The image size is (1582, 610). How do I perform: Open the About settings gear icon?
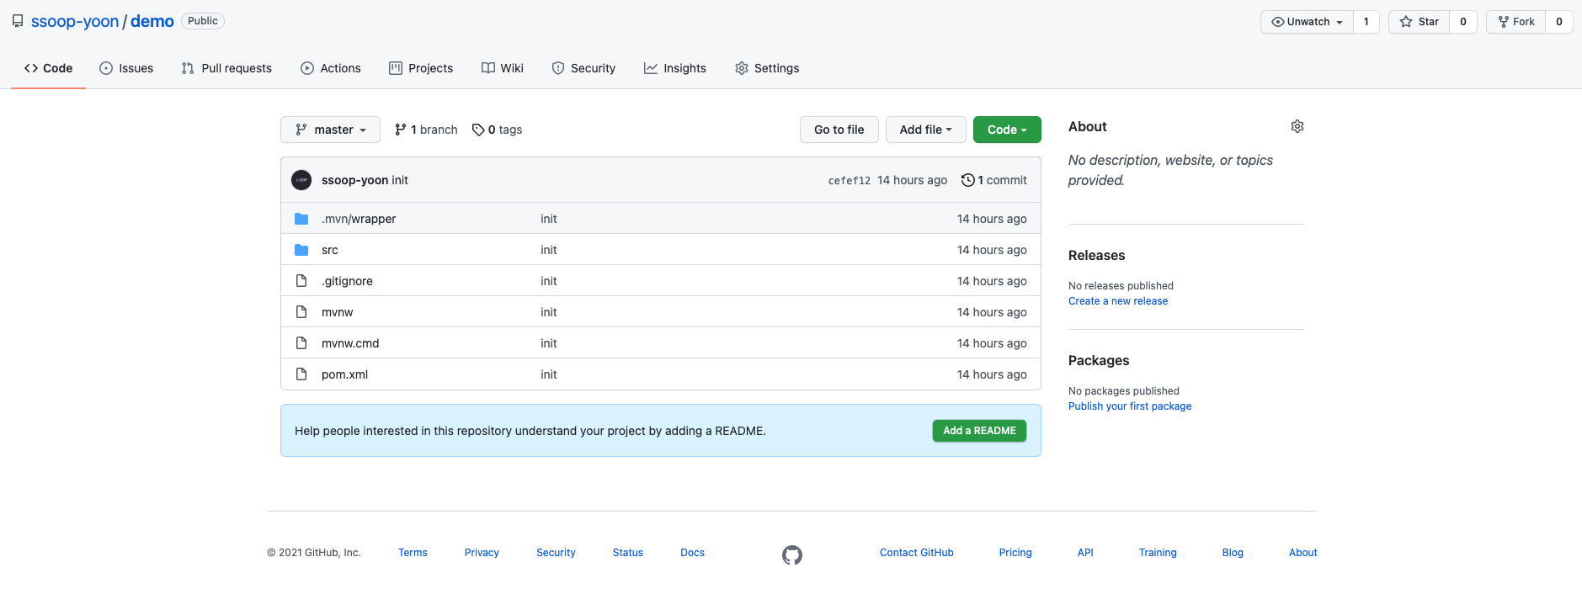point(1297,126)
